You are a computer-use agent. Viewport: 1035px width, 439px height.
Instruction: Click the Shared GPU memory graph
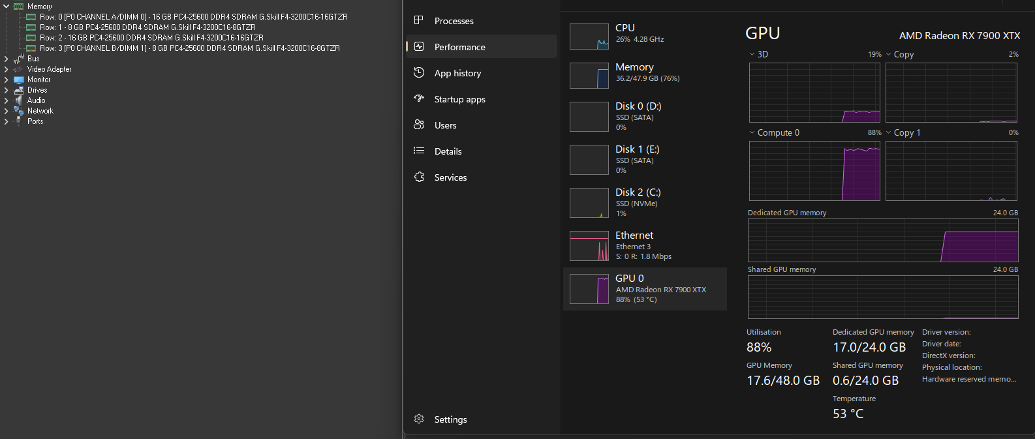[x=883, y=297]
